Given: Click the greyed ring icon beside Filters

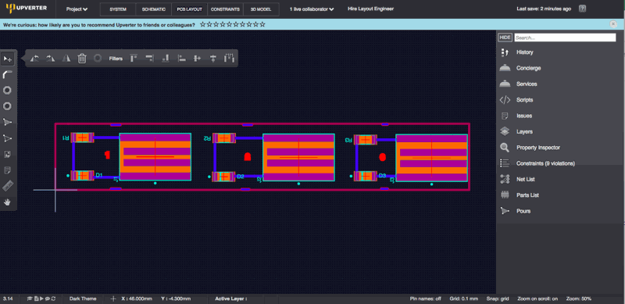Looking at the screenshot, I should click(97, 59).
